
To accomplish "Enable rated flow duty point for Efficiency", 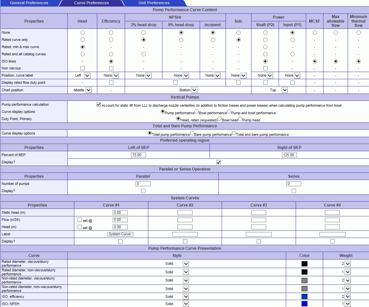I will 111,82.
